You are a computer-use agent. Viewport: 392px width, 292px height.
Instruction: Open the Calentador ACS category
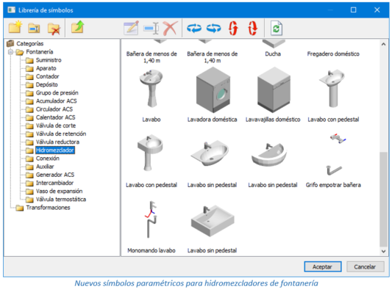[55, 117]
